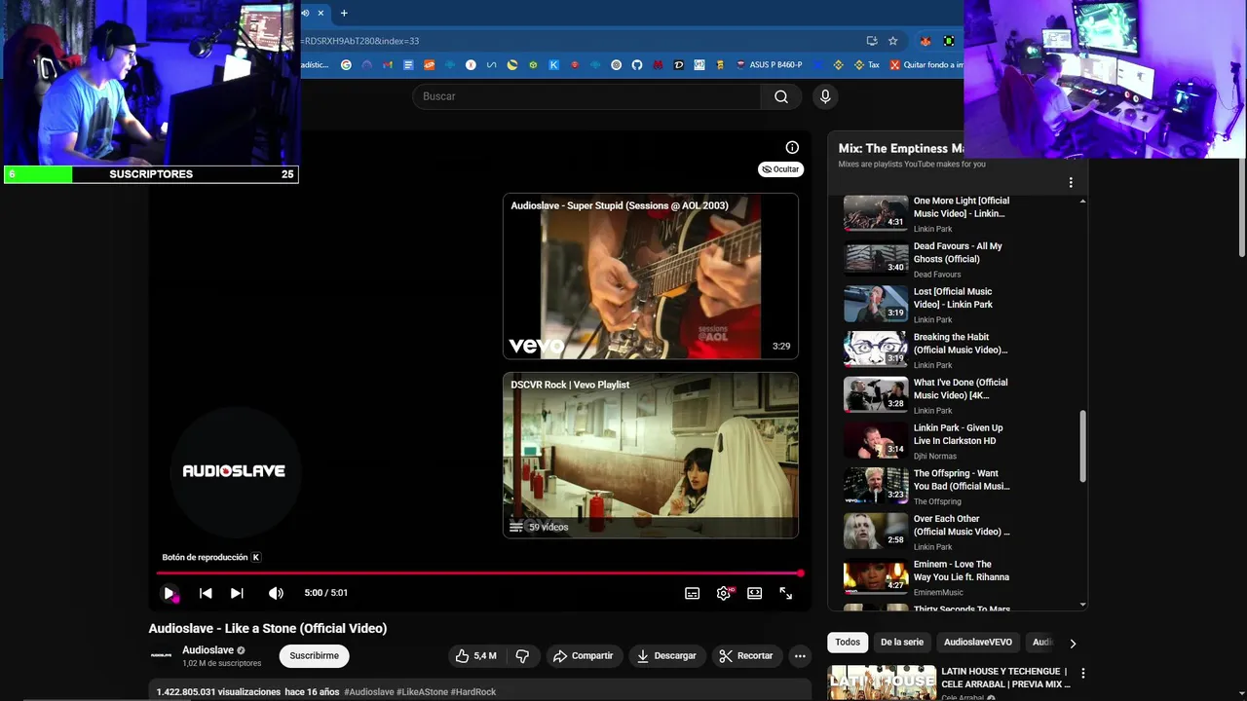Select the AudioslaveVEVO filter chip
The image size is (1247, 701).
click(978, 643)
